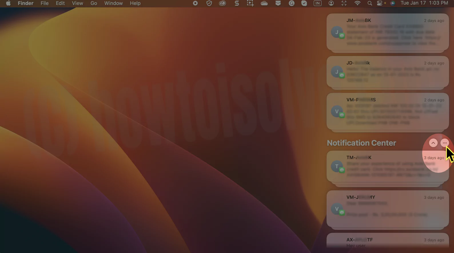
Task: Open the File menu
Action: (44, 3)
